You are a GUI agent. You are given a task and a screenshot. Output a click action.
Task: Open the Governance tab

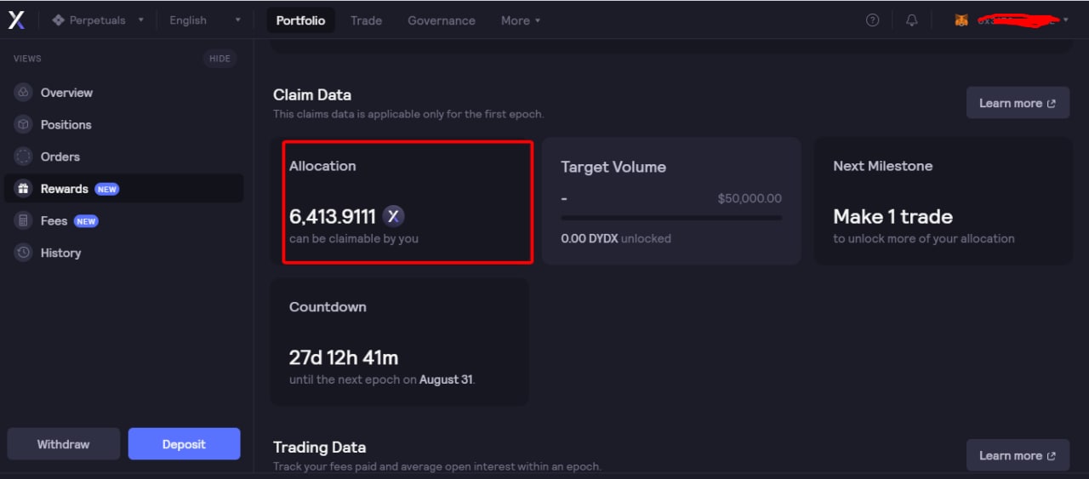(x=442, y=20)
